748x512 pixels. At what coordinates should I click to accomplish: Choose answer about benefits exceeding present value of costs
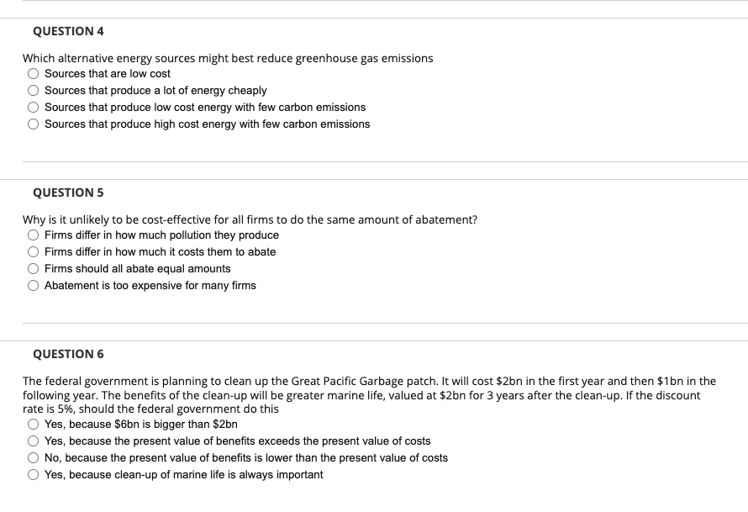click(x=33, y=441)
